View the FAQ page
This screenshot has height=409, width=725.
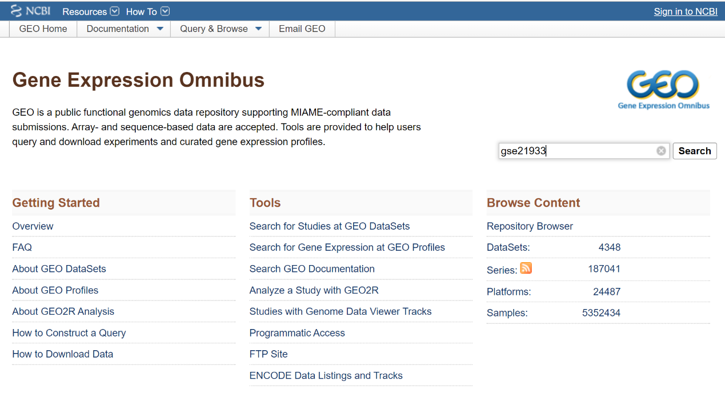[22, 247]
